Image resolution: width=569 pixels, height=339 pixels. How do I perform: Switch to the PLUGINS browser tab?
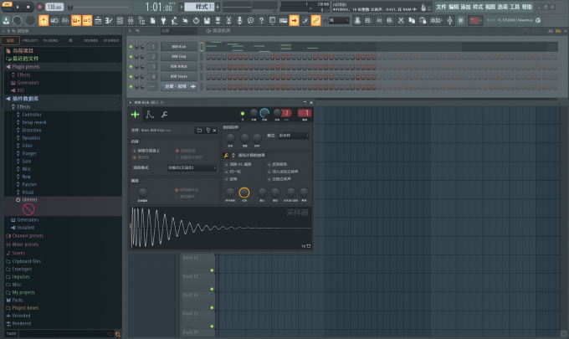tap(50, 40)
